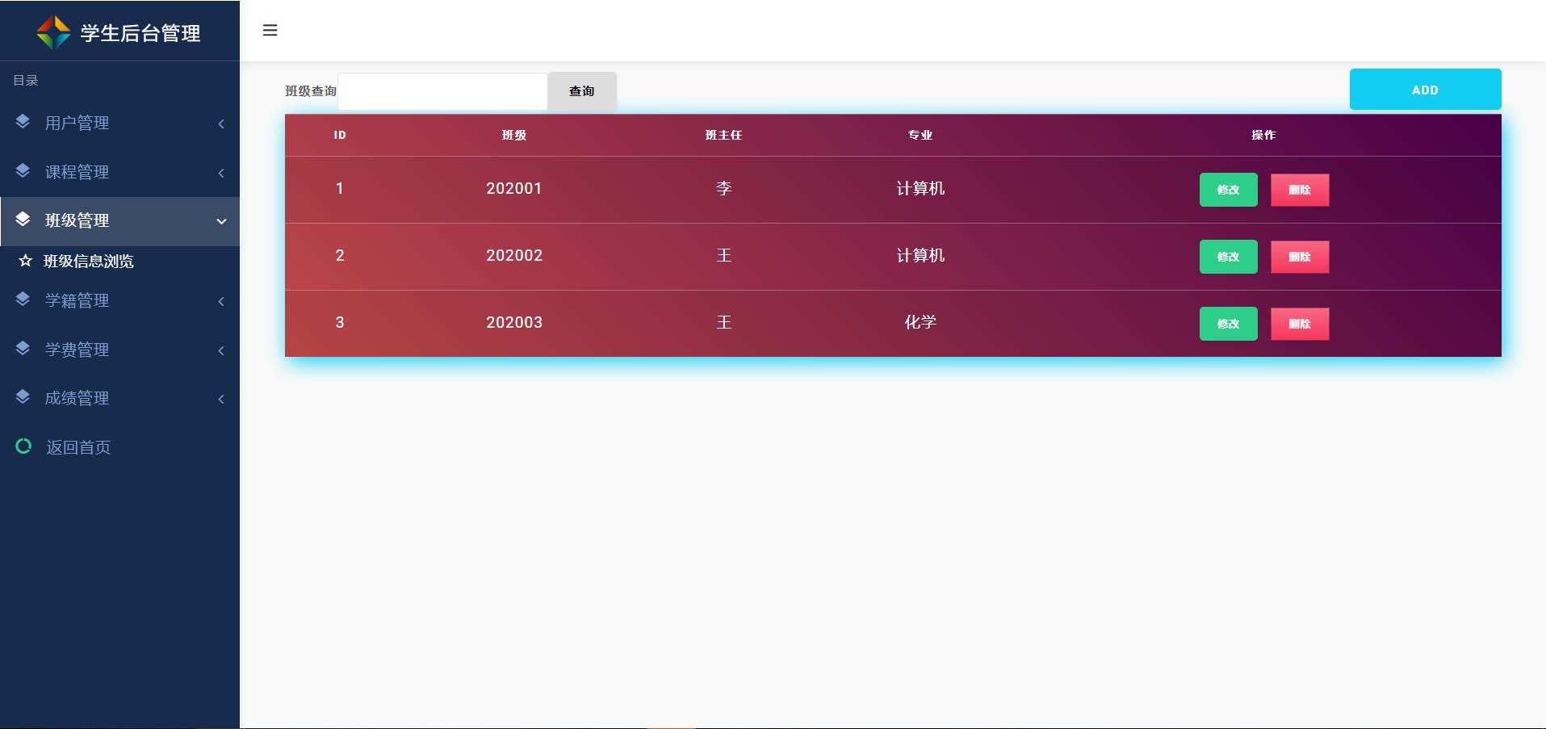Viewport: 1546px width, 729px height.
Task: Click the 学生后台管理 title
Action: coord(140,33)
